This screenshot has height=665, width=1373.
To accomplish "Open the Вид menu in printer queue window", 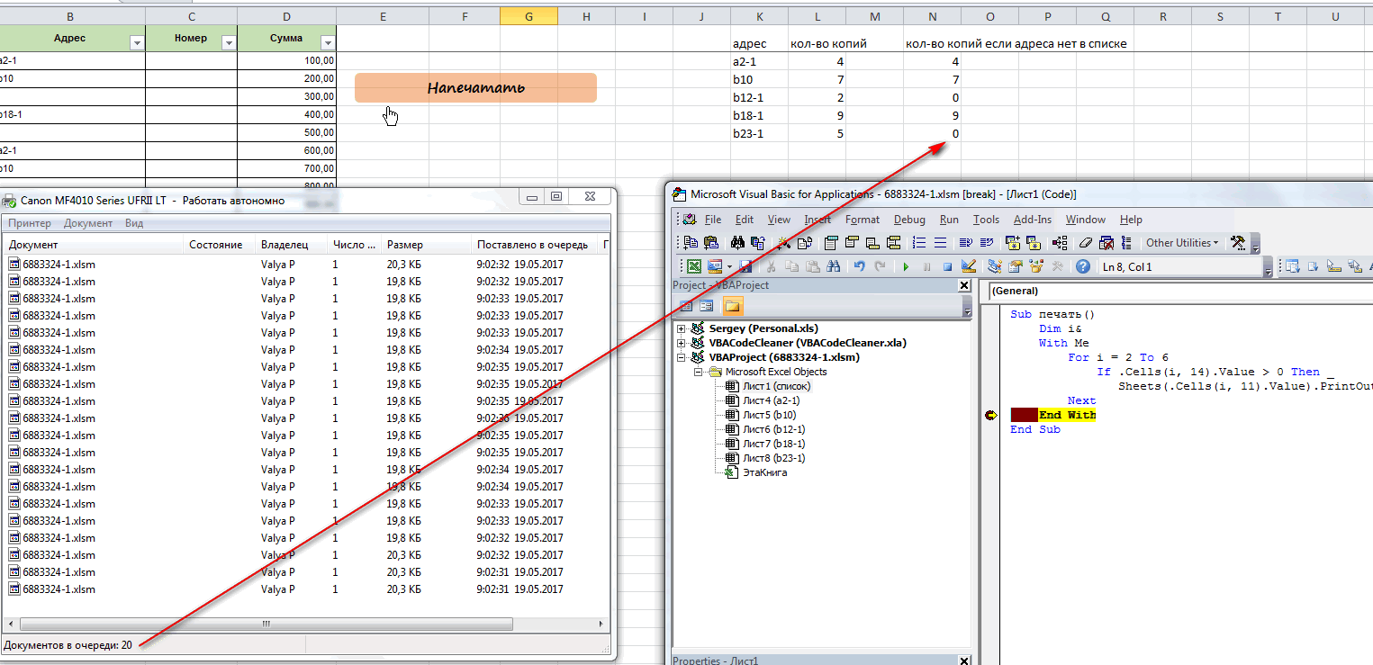I will pyautogui.click(x=134, y=223).
